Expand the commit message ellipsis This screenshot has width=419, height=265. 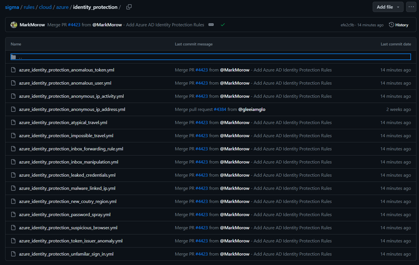tap(211, 25)
